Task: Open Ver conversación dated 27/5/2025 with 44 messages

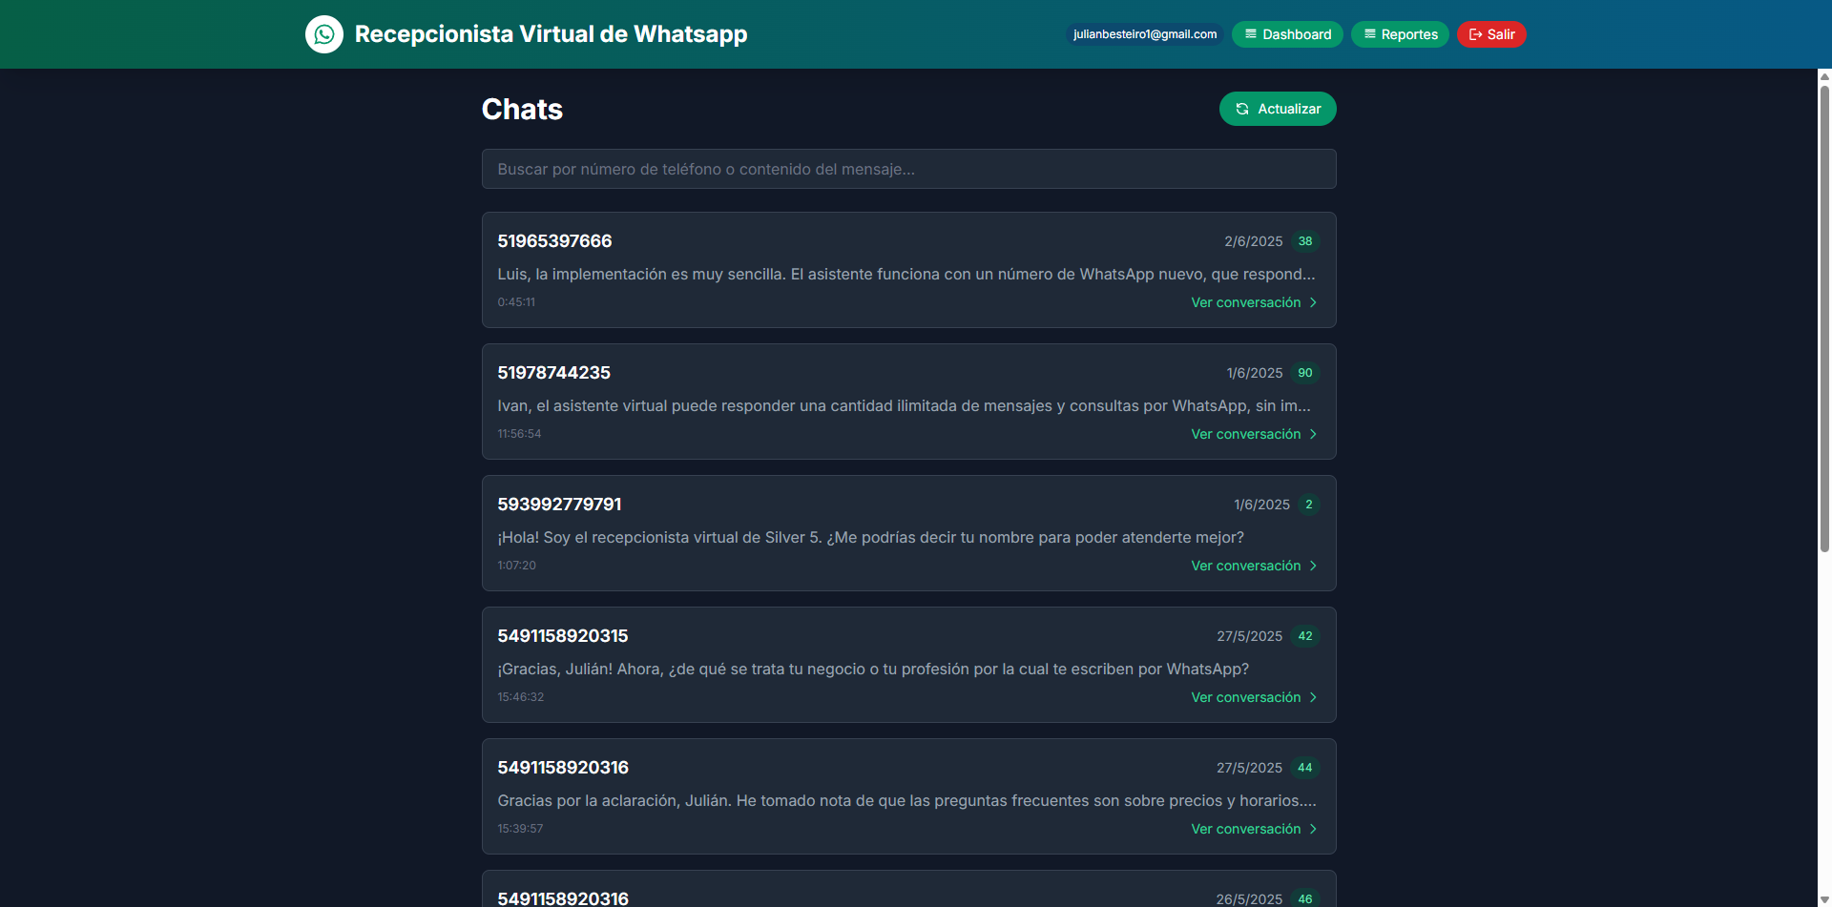Action: click(x=1245, y=829)
